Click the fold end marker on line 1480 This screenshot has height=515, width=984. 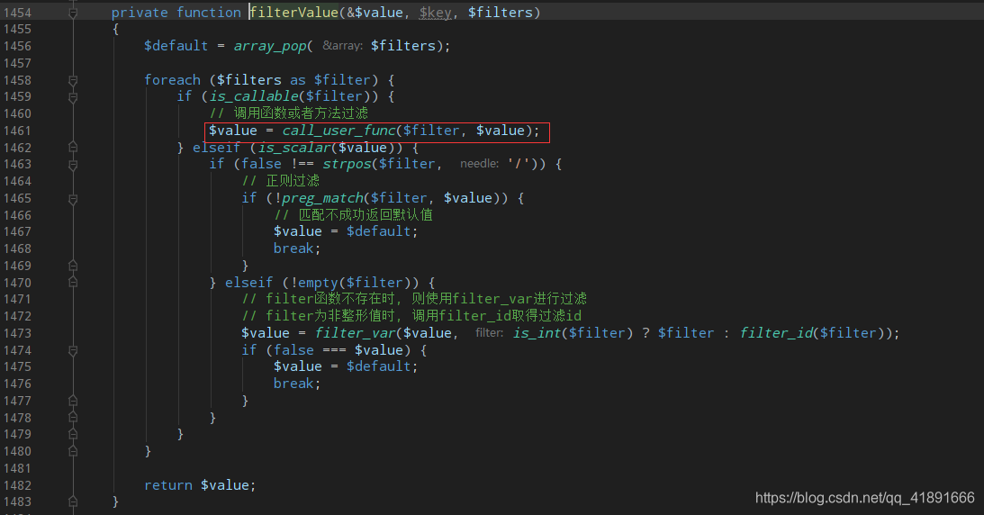point(73,452)
